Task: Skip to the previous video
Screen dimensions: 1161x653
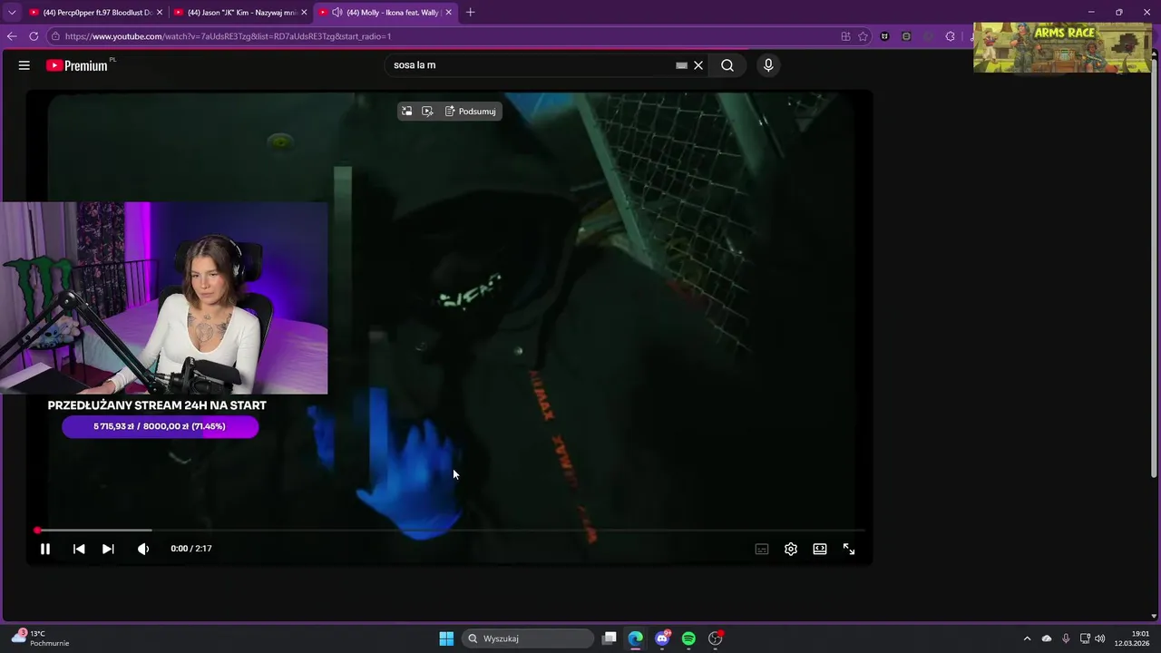Action: coord(79,549)
